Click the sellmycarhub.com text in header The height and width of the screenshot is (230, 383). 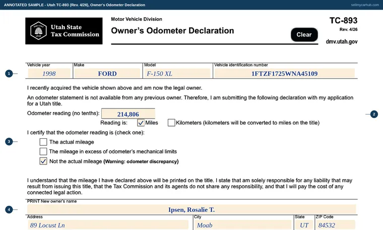pyautogui.click(x=365, y=5)
